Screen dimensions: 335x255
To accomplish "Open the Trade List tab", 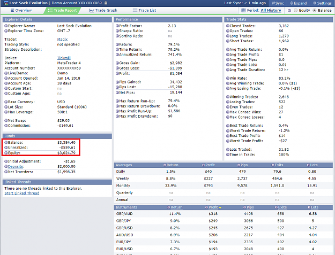I will 144,10.
